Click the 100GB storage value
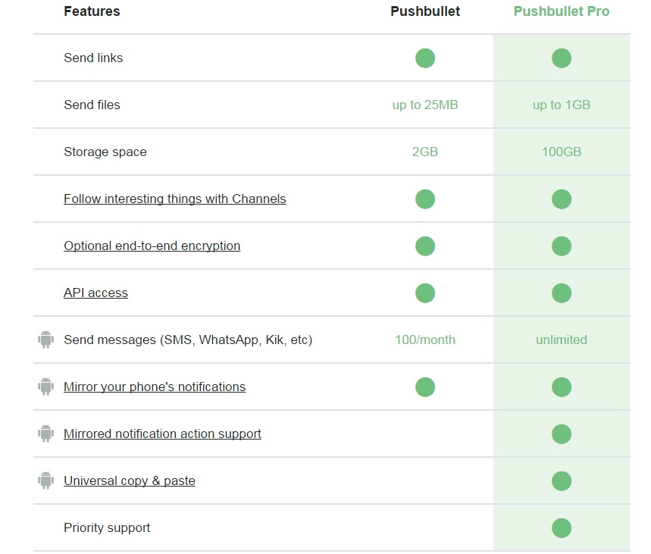This screenshot has height=554, width=651. pyautogui.click(x=562, y=152)
